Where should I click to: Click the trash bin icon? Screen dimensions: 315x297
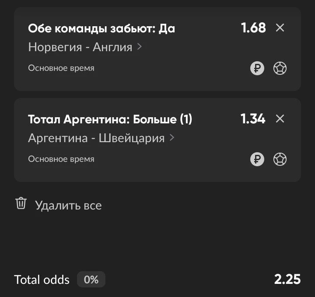(x=21, y=203)
